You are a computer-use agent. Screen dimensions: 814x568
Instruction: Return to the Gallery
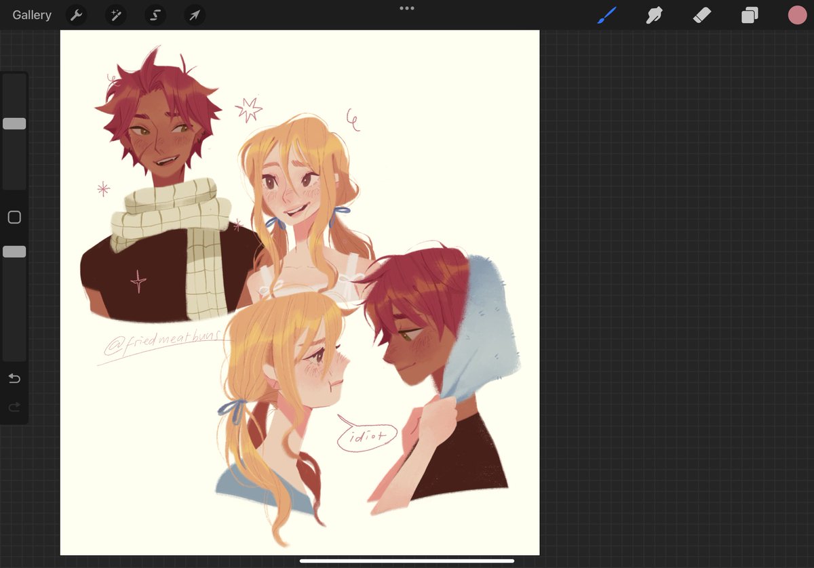tap(31, 14)
